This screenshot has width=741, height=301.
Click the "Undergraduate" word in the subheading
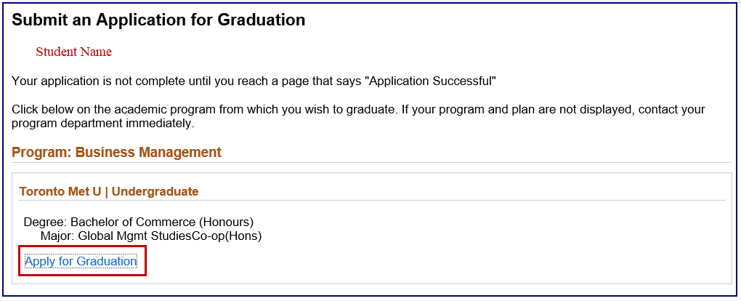(155, 191)
